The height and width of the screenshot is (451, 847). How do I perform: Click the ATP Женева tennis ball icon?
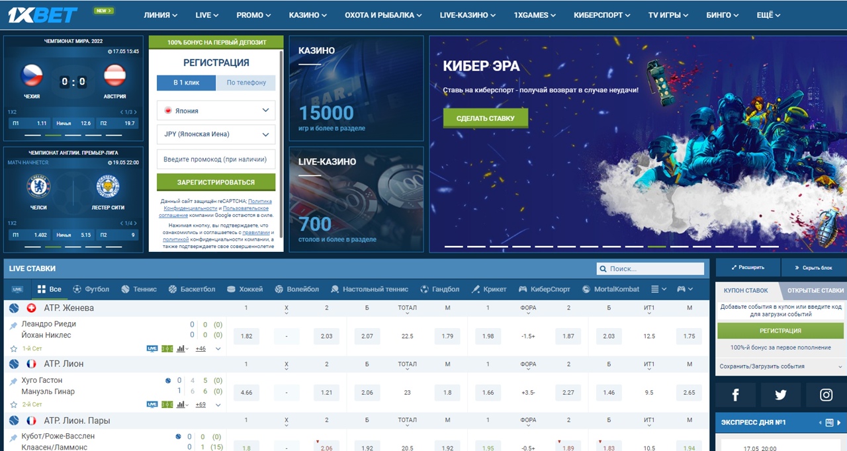tap(14, 308)
